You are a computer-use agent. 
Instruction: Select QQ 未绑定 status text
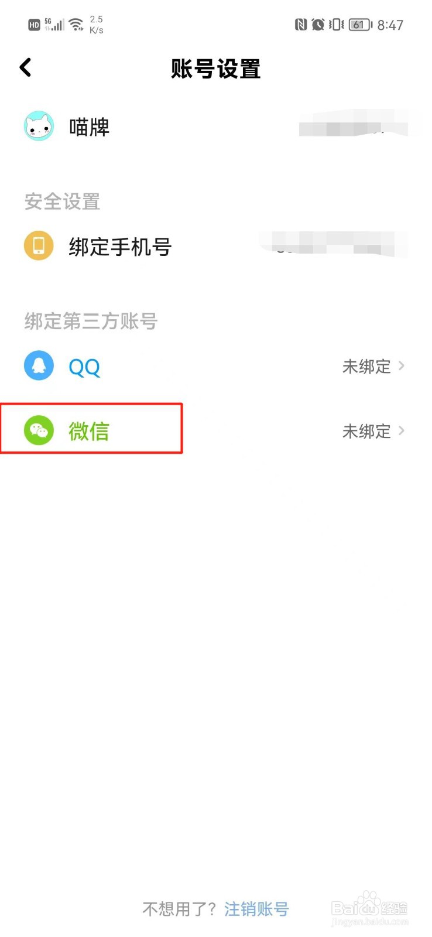point(366,367)
